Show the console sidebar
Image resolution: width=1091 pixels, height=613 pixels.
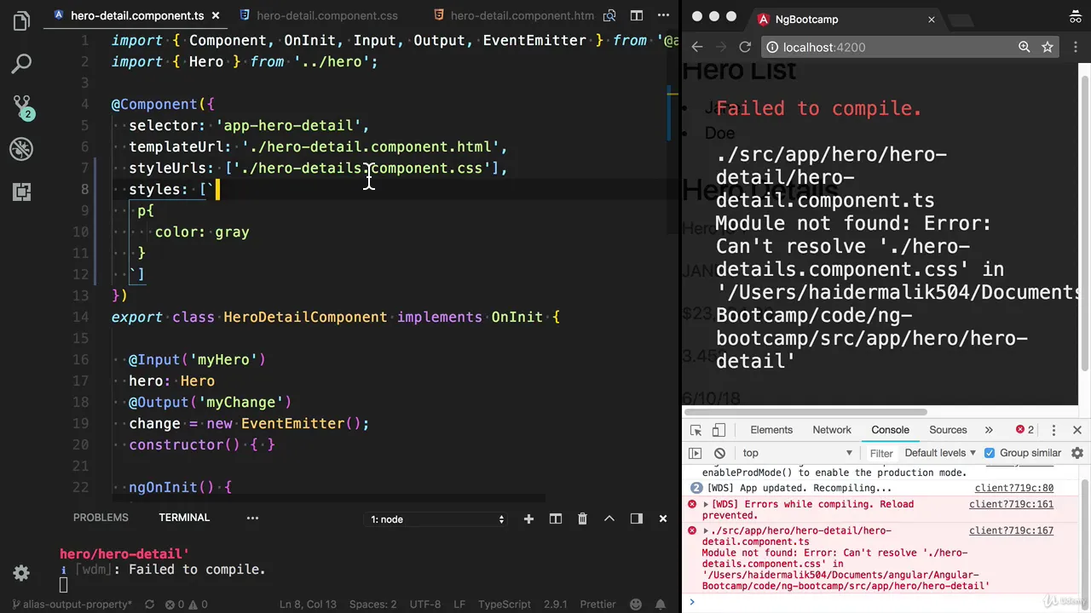pyautogui.click(x=696, y=453)
